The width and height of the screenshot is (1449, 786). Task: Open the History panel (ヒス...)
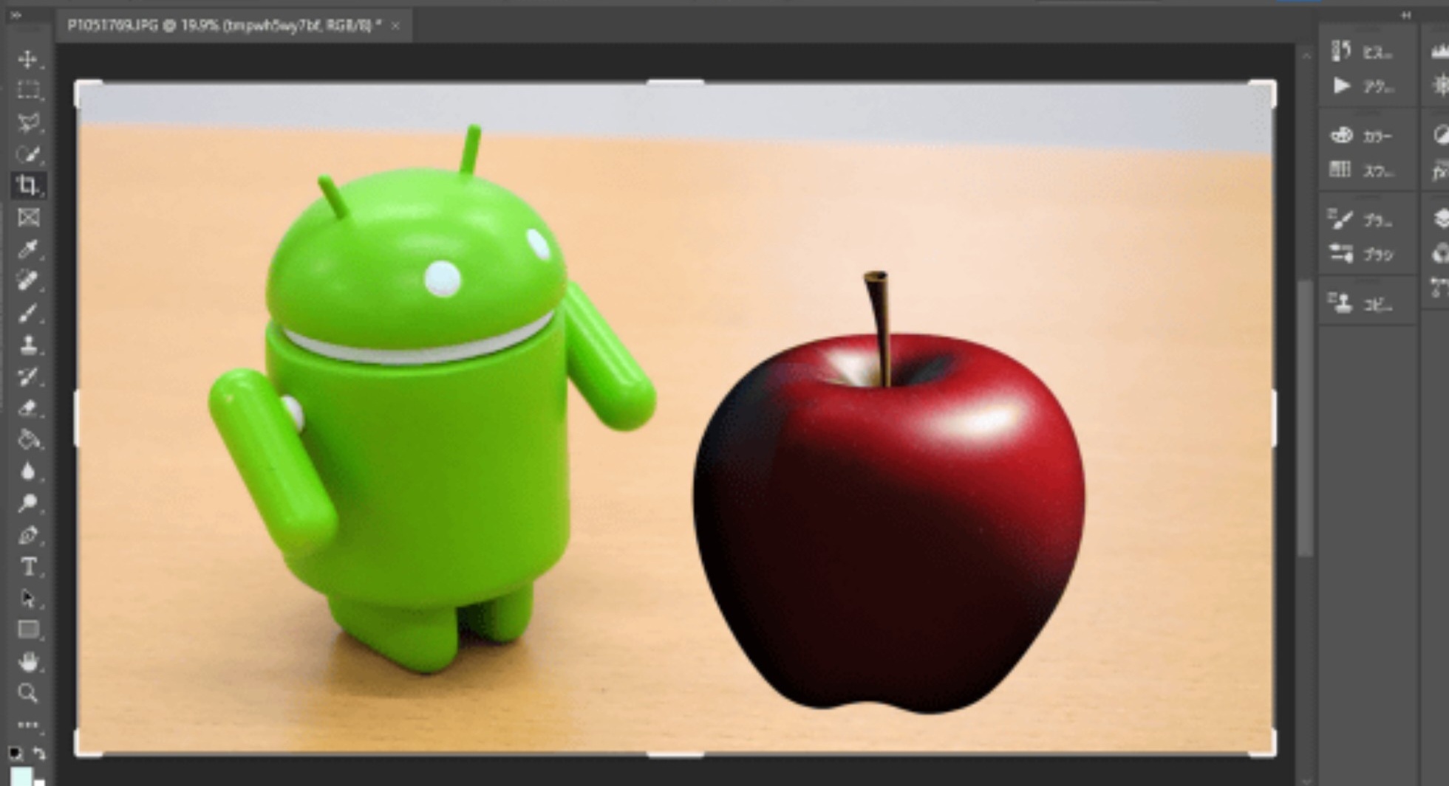click(x=1363, y=52)
